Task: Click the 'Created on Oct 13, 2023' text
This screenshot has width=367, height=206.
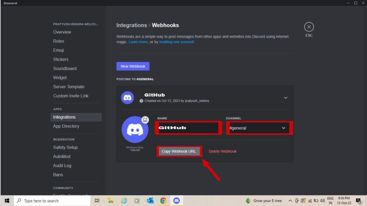Action: pyautogui.click(x=176, y=101)
